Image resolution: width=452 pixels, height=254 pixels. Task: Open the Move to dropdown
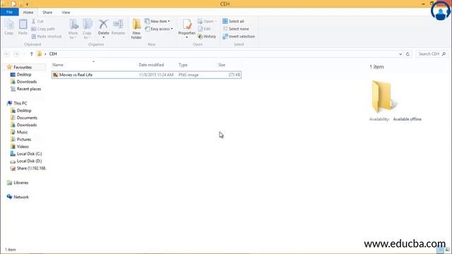point(73,29)
